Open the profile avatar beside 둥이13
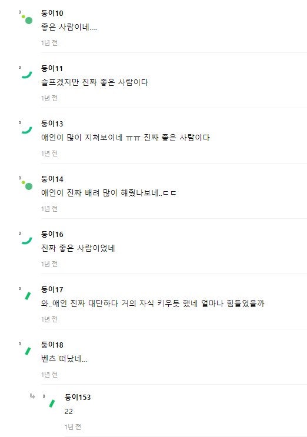The image size is (307, 437). (27, 130)
